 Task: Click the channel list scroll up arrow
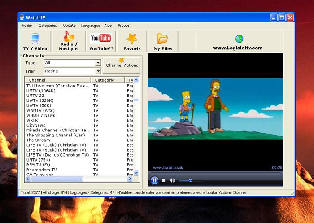136,80
